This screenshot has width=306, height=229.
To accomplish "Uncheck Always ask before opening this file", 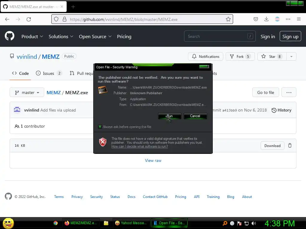I will tap(100, 126).
